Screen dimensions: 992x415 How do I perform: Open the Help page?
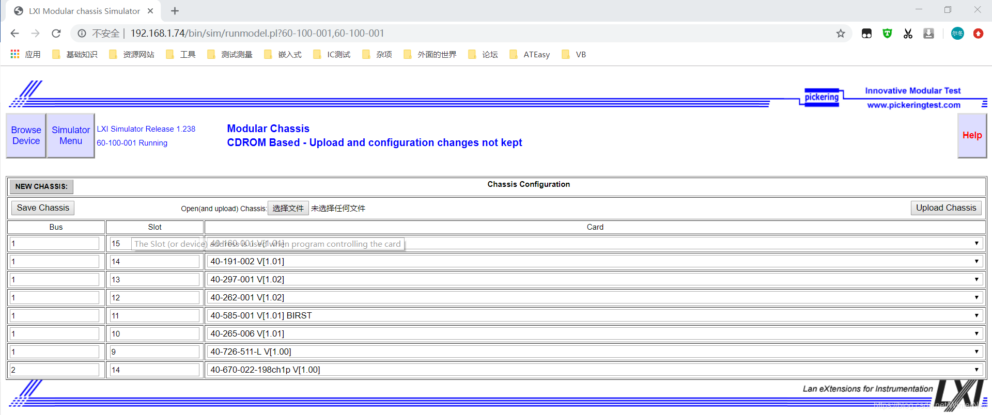click(x=972, y=136)
